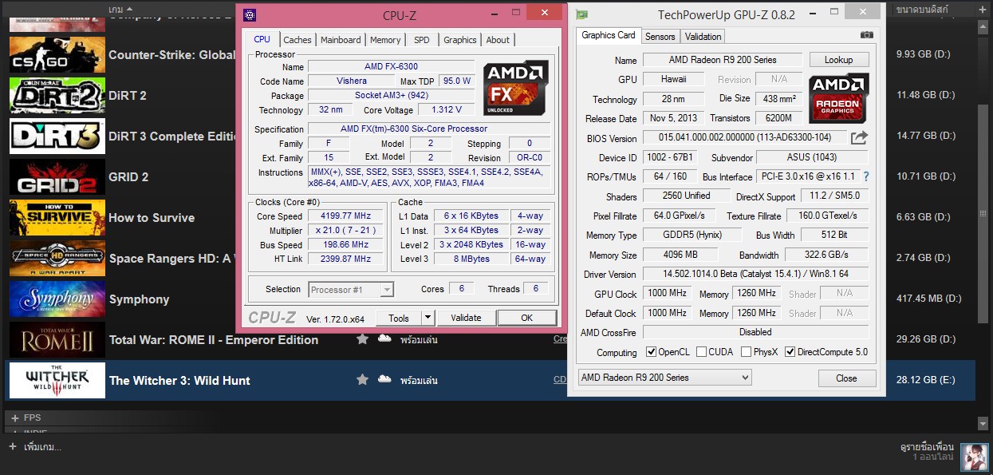Click the Close button in GPU-Z
The height and width of the screenshot is (475, 993).
(846, 378)
